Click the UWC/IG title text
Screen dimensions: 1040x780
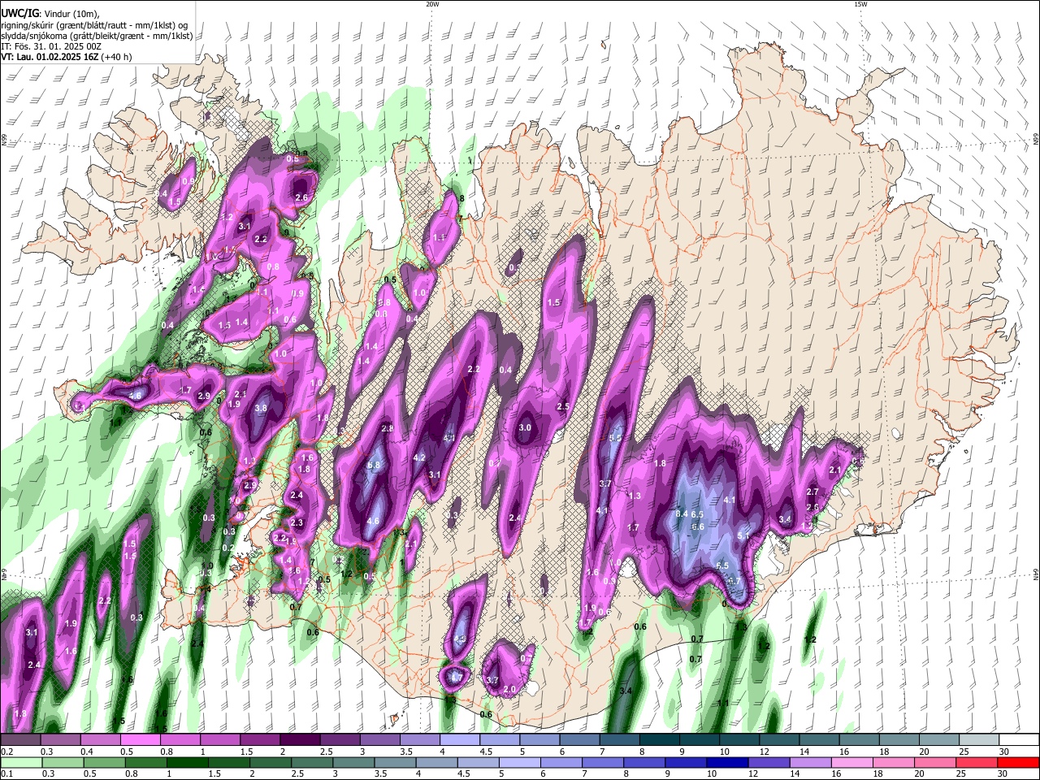(x=19, y=13)
